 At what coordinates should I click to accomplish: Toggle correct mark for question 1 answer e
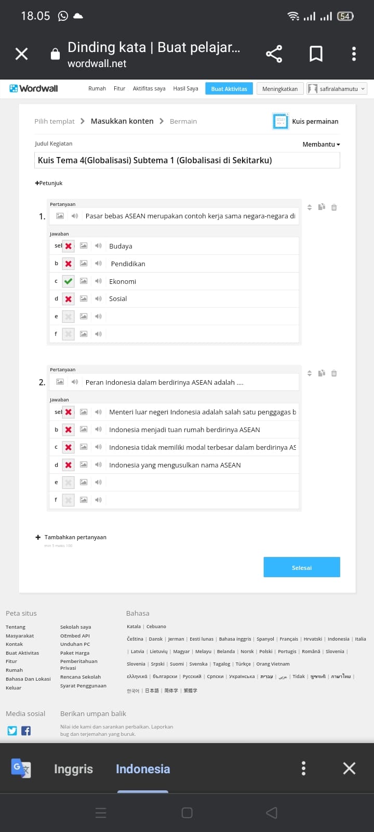[68, 316]
